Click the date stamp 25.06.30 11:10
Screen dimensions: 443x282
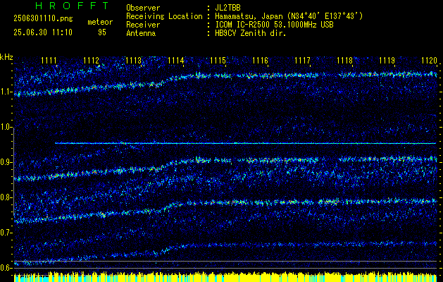tap(43, 32)
